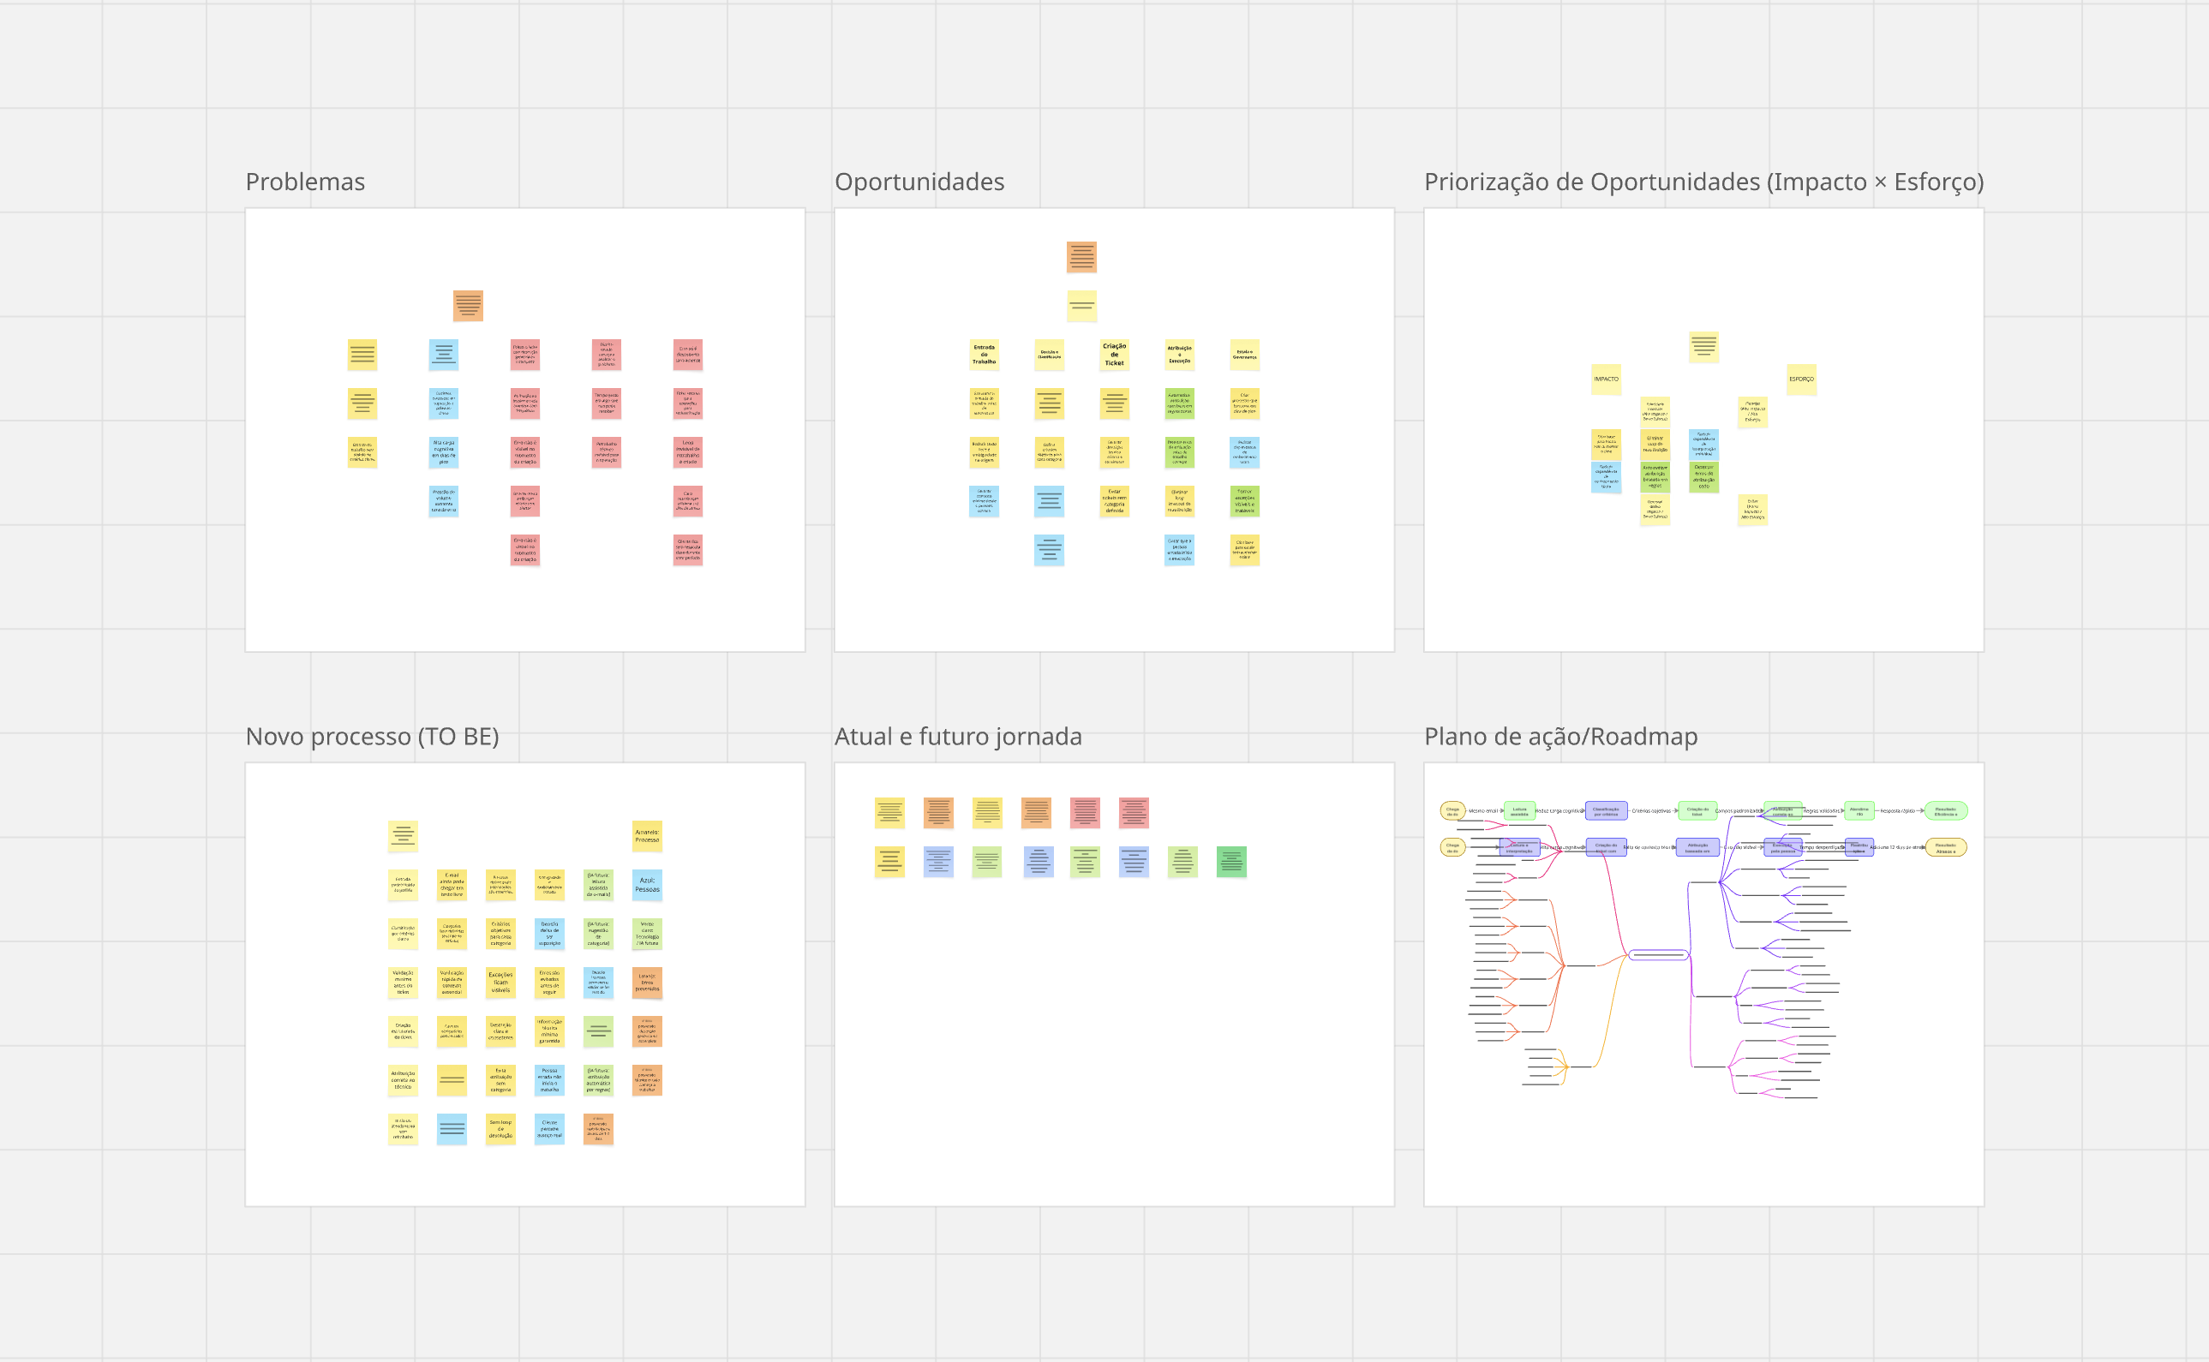This screenshot has height=1362, width=2209.
Task: Select the ESFORÇO sticky note
Action: click(x=1801, y=379)
